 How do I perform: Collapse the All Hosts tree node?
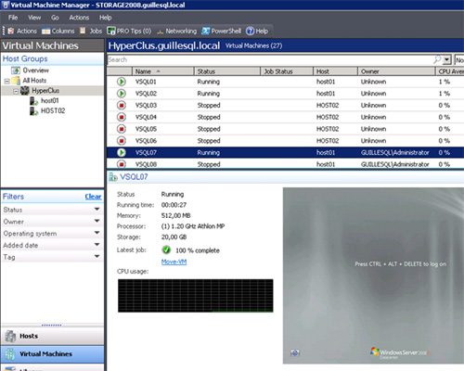(6, 81)
